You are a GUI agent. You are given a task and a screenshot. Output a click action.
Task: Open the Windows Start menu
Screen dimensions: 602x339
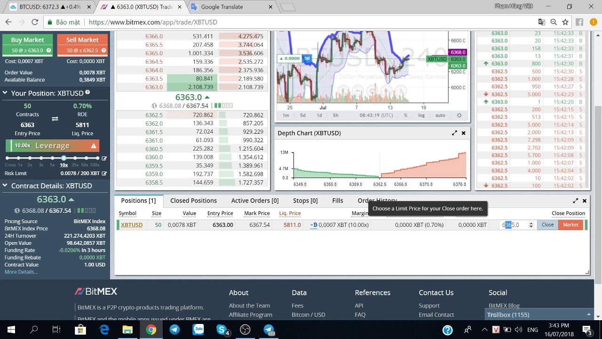pyautogui.click(x=11, y=330)
